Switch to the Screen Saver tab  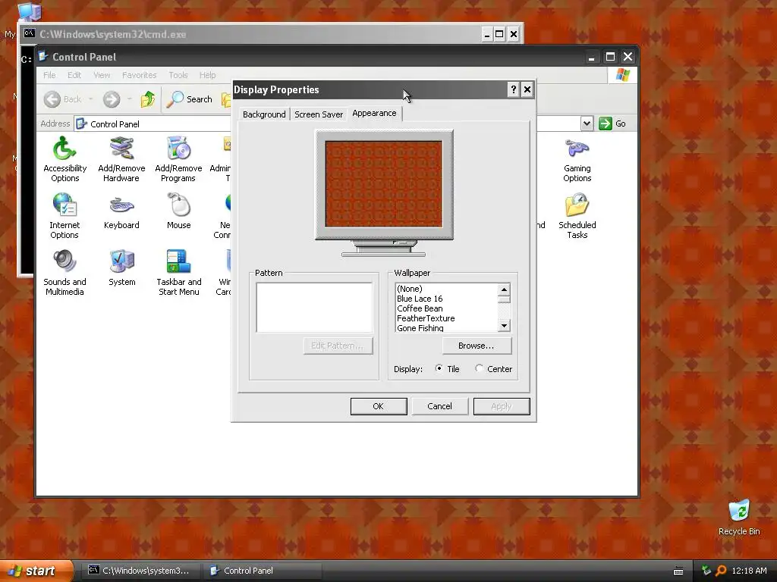[x=319, y=114]
